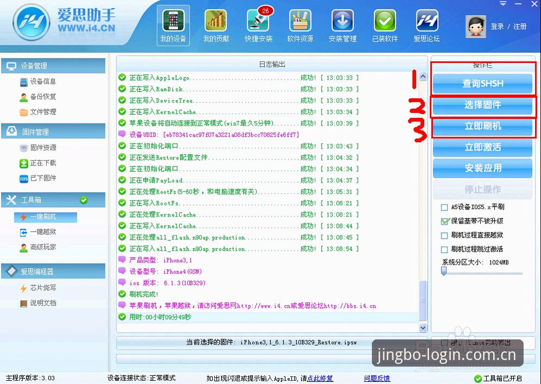Uncheck 保留基带不被升级 checkbox

pos(445,221)
